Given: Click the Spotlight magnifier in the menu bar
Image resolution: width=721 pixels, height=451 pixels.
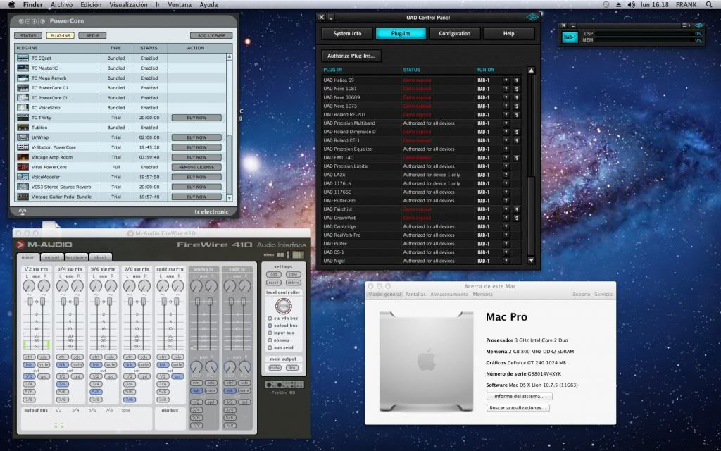Looking at the screenshot, I should [710, 4].
